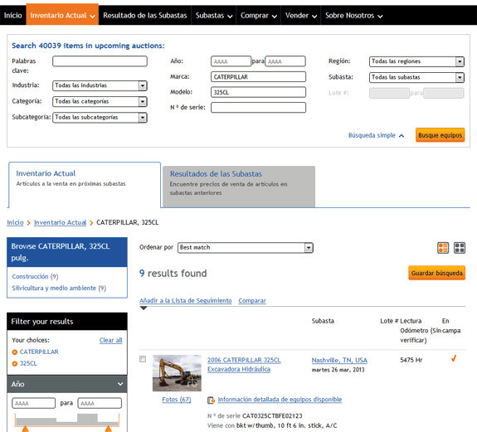Image resolution: width=477 pixels, height=432 pixels.
Task: Click the Inventario Actual breadcrumb link
Action: (60, 222)
